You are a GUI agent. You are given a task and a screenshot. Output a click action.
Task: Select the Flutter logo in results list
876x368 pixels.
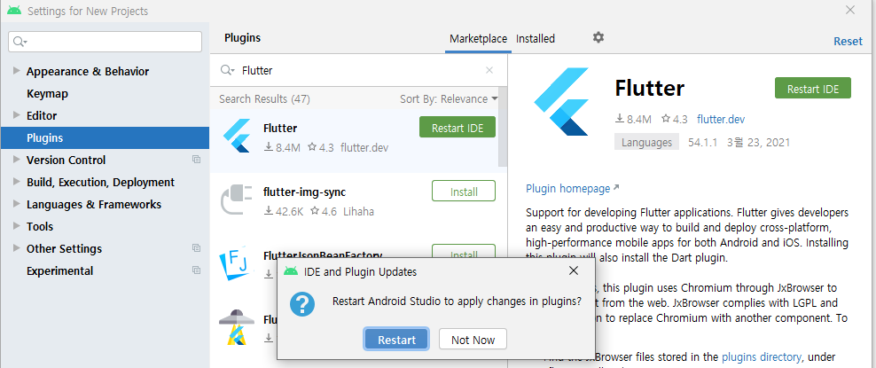click(237, 136)
